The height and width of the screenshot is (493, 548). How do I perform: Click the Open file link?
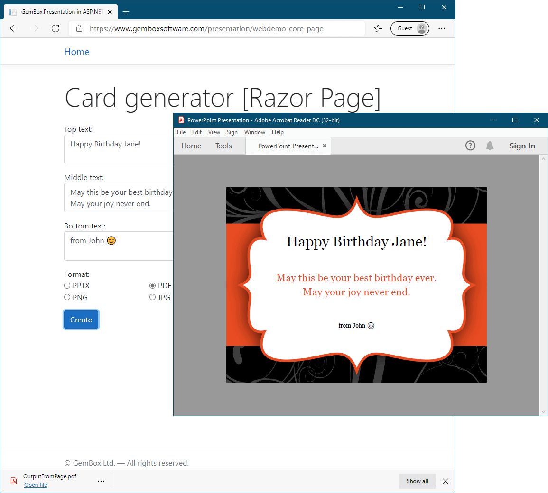36,485
